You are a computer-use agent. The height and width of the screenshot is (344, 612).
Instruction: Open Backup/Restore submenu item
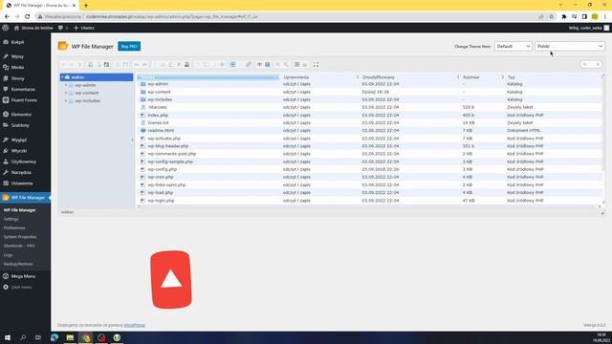pyautogui.click(x=18, y=264)
